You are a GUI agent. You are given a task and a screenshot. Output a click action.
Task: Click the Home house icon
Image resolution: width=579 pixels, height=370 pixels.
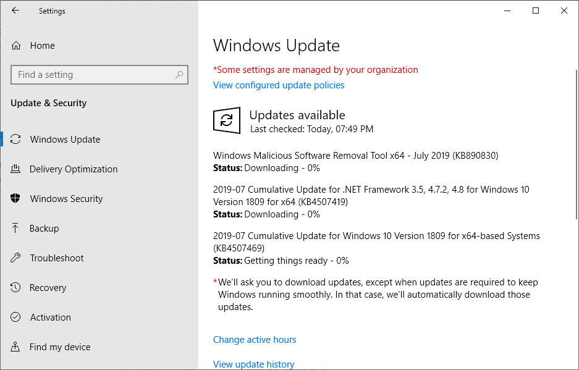pos(16,46)
